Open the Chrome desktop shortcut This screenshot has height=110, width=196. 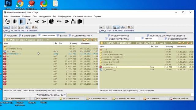20,5
